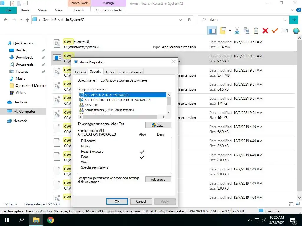Viewport: 302px width, 226px height.
Task: Switch to details view layout icon
Action: 291,204
